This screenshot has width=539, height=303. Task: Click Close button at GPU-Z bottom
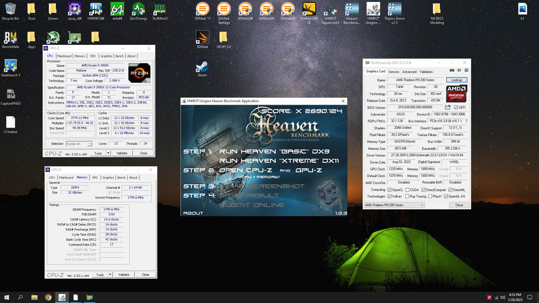click(x=459, y=205)
